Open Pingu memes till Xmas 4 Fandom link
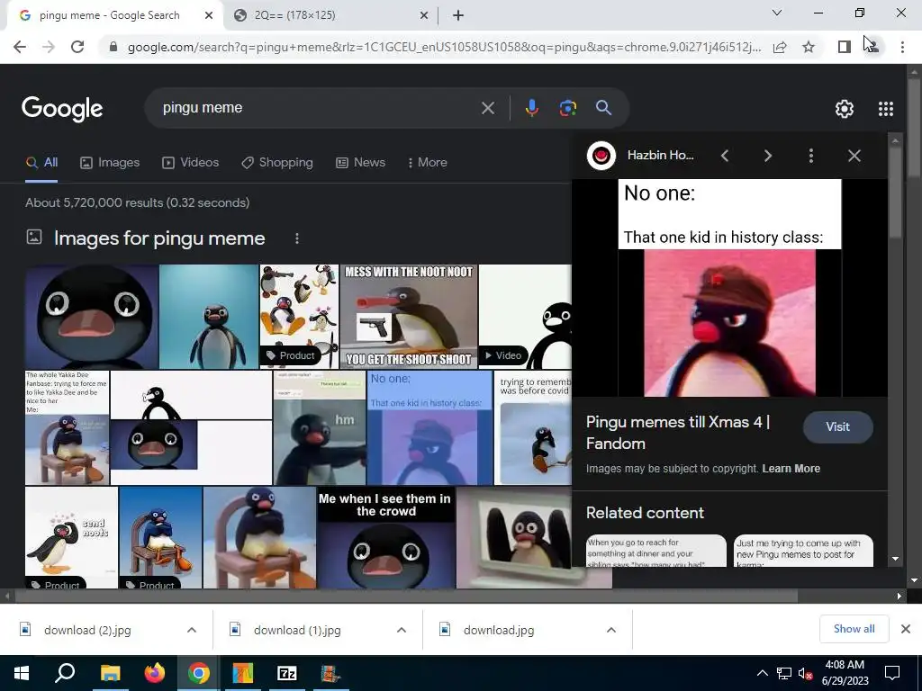Image resolution: width=922 pixels, height=691 pixels. pos(677,433)
